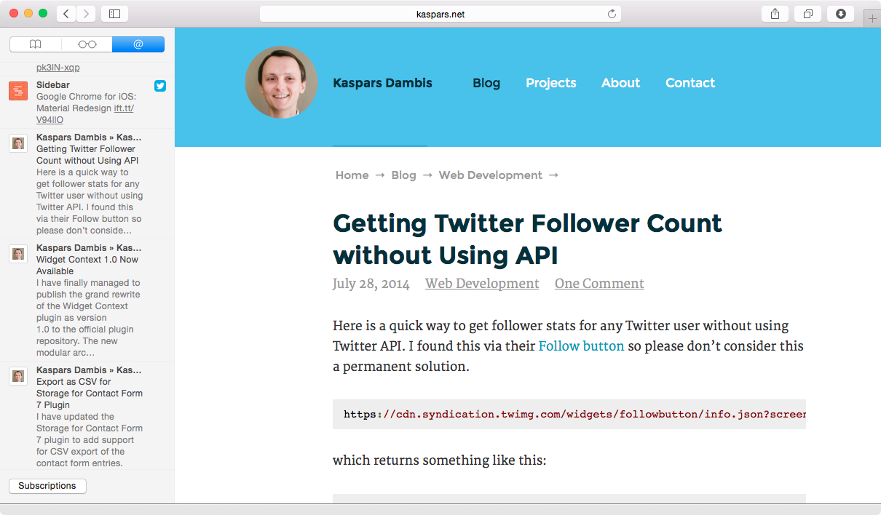
Task: Click Blog in the breadcrumb
Action: [x=403, y=175]
